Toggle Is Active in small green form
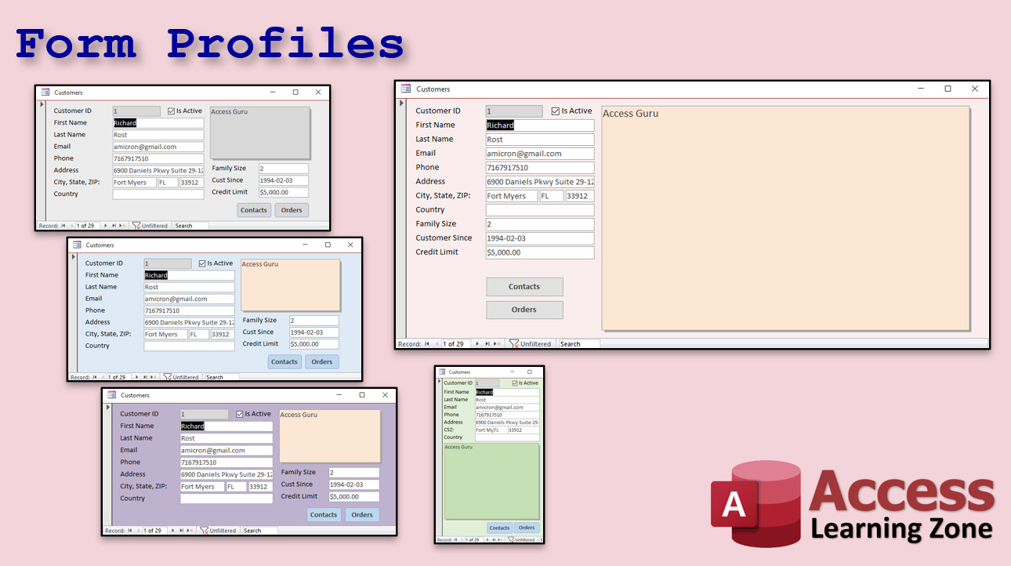Image resolution: width=1011 pixels, height=566 pixels. (515, 383)
